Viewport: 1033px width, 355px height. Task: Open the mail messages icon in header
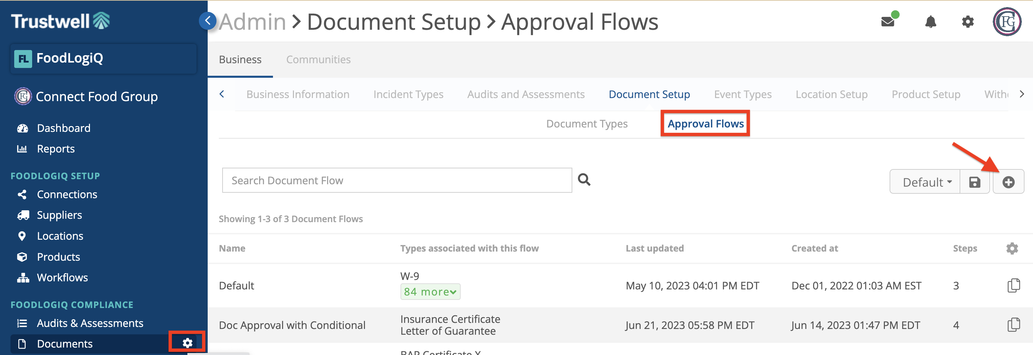[x=888, y=21]
